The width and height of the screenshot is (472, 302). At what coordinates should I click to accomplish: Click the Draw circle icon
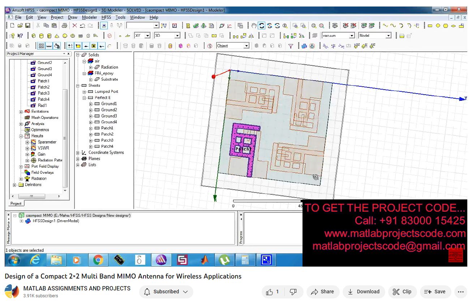(x=438, y=26)
